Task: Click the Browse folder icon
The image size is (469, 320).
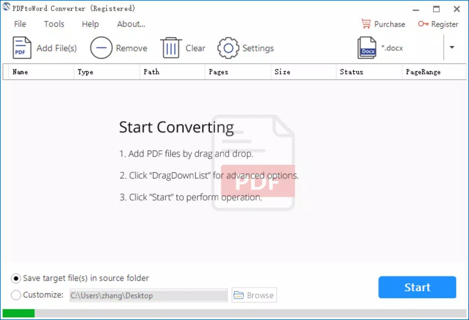Action: pos(238,295)
